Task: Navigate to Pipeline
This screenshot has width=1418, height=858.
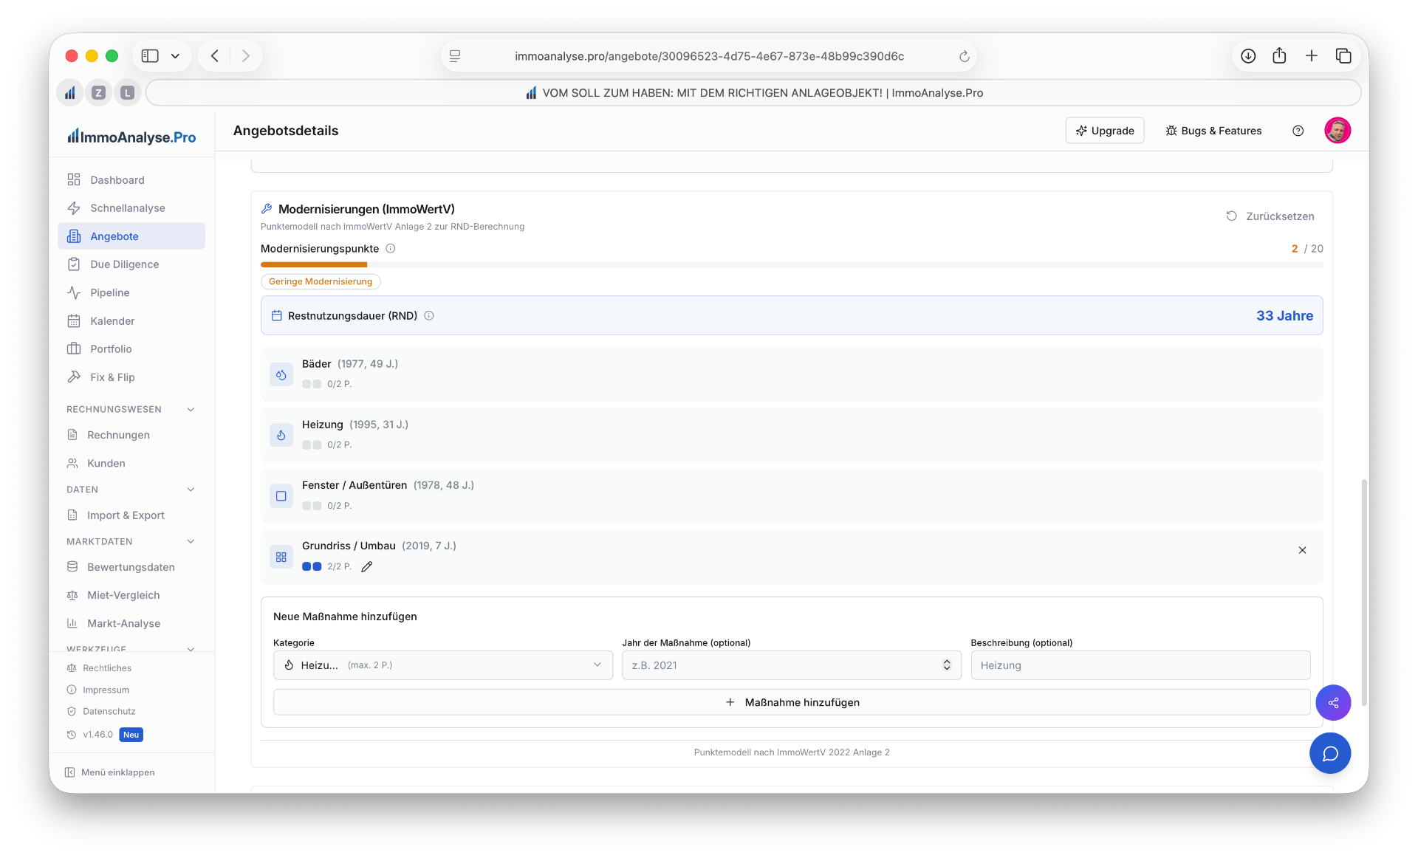Action: coord(131,292)
